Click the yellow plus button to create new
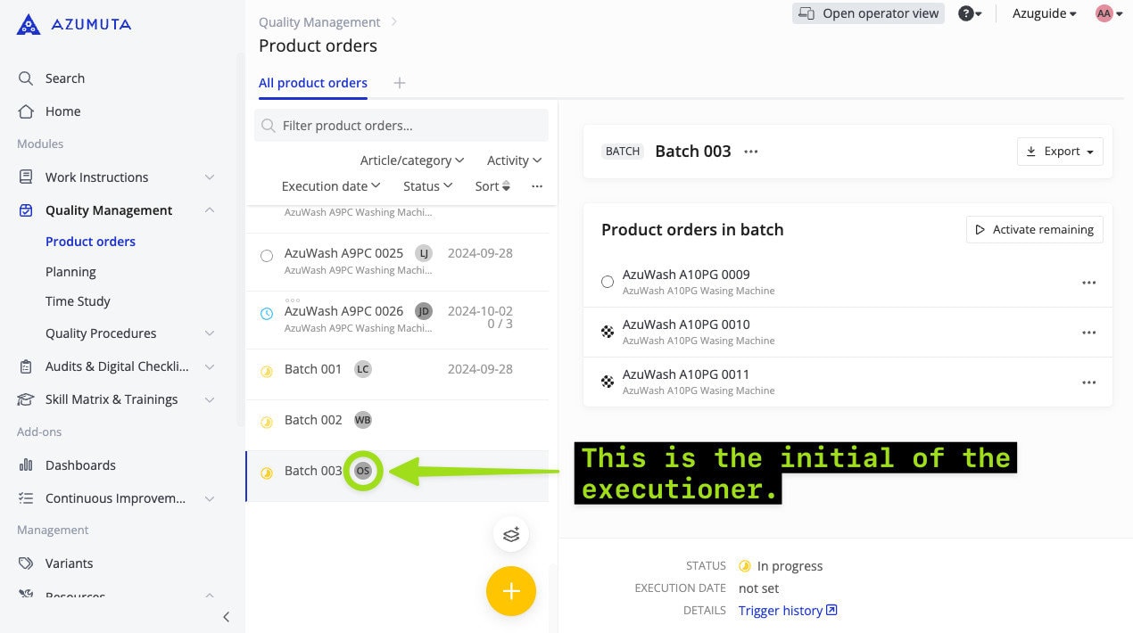Viewport: 1133px width, 633px height. pos(510,590)
